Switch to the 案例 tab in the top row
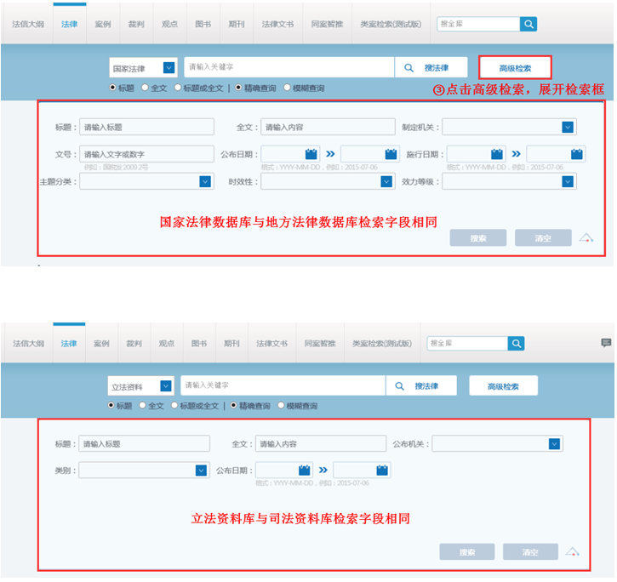Image resolution: width=617 pixels, height=582 pixels. [x=102, y=24]
